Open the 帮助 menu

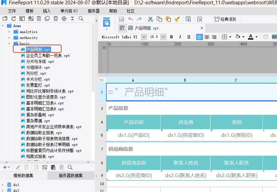tap(113, 11)
